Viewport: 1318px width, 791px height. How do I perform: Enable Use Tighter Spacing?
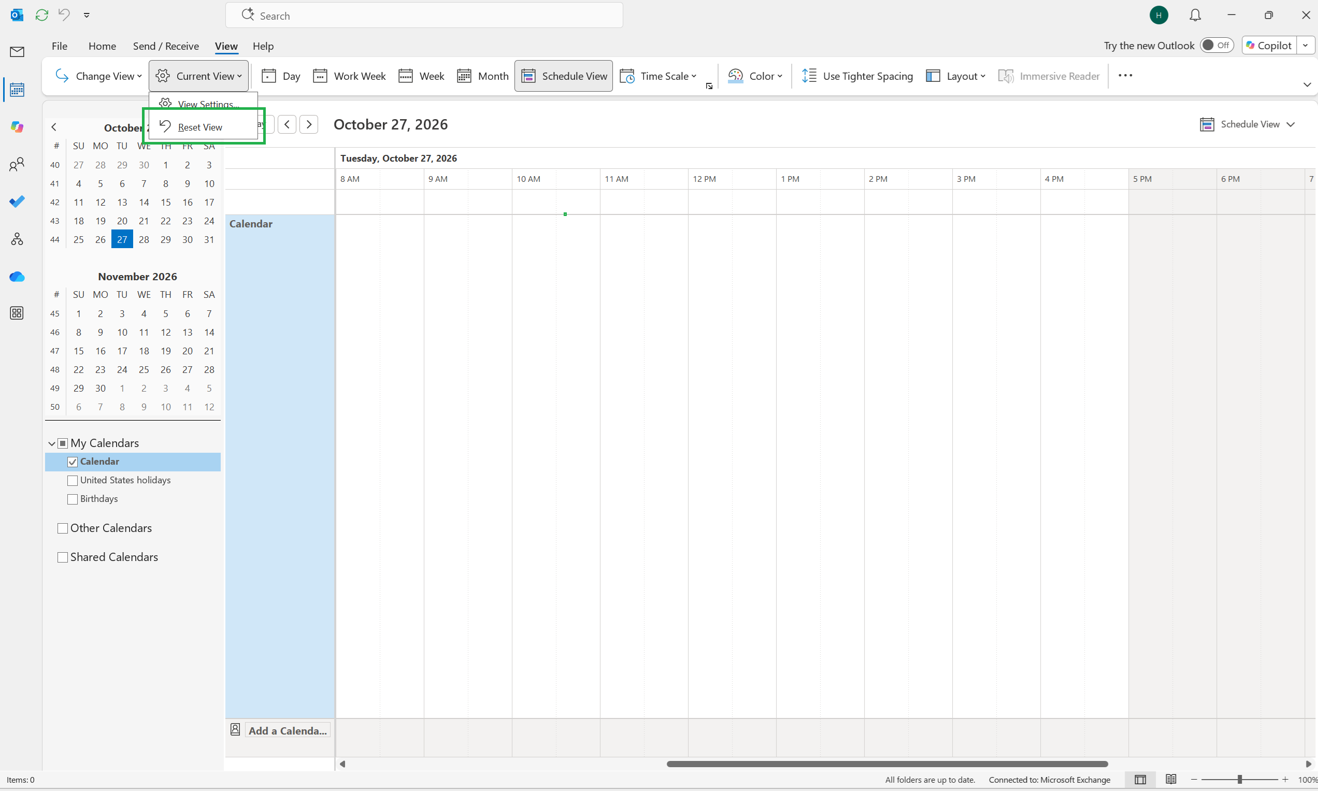[857, 76]
